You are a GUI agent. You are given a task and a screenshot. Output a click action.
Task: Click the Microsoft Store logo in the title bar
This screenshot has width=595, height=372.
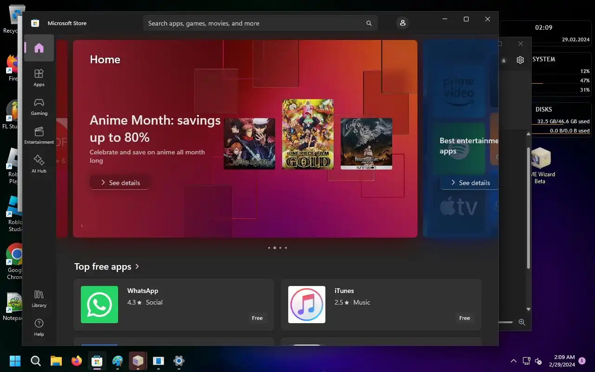point(35,23)
